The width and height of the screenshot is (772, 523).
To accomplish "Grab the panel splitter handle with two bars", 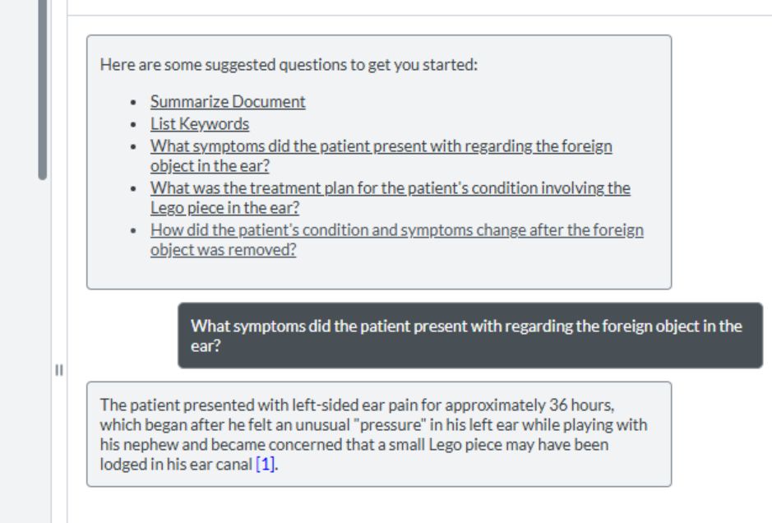I will click(59, 370).
